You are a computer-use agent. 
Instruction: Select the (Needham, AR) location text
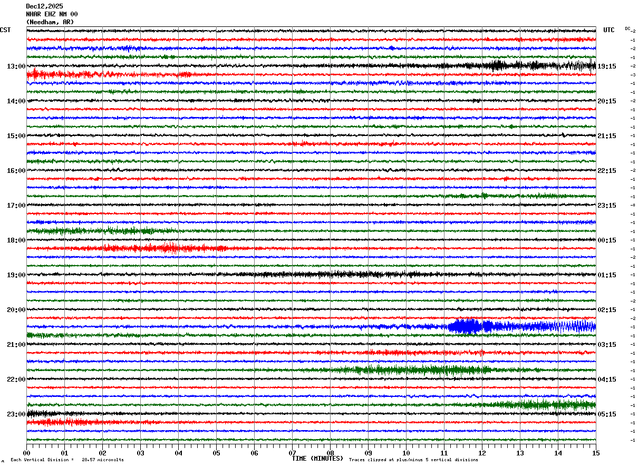tap(50, 22)
